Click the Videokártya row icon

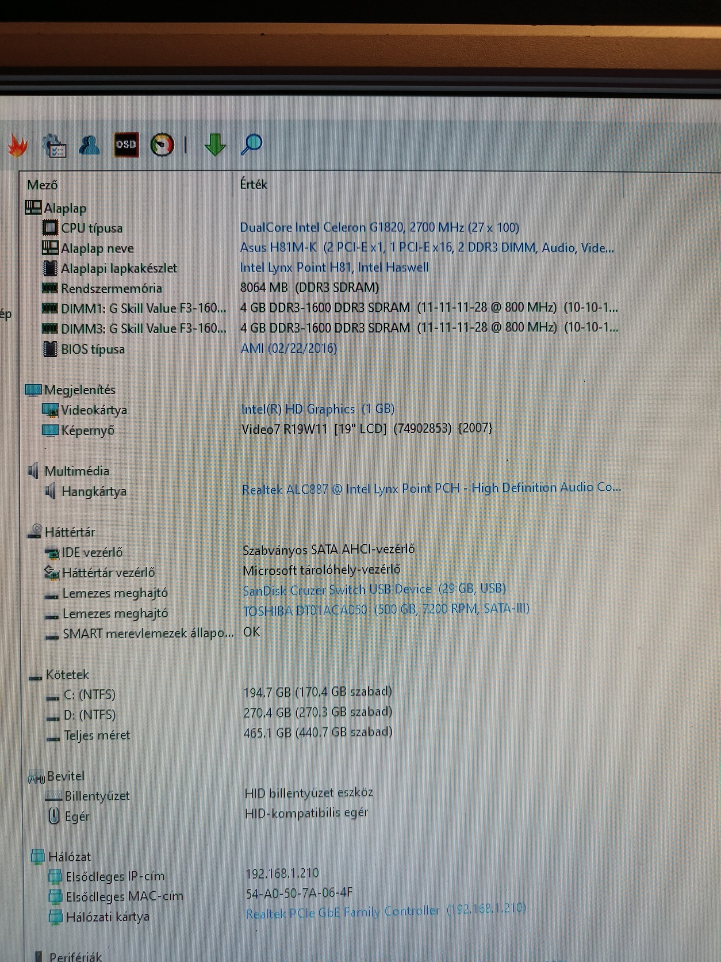[51, 410]
